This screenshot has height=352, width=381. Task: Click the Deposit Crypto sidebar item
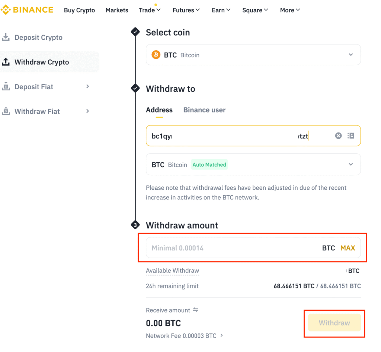point(38,38)
